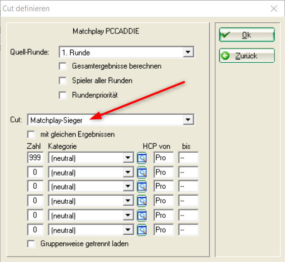285x262 pixels.
Task: Expand first row Kategorie neutral dropdown
Action: pyautogui.click(x=128, y=158)
